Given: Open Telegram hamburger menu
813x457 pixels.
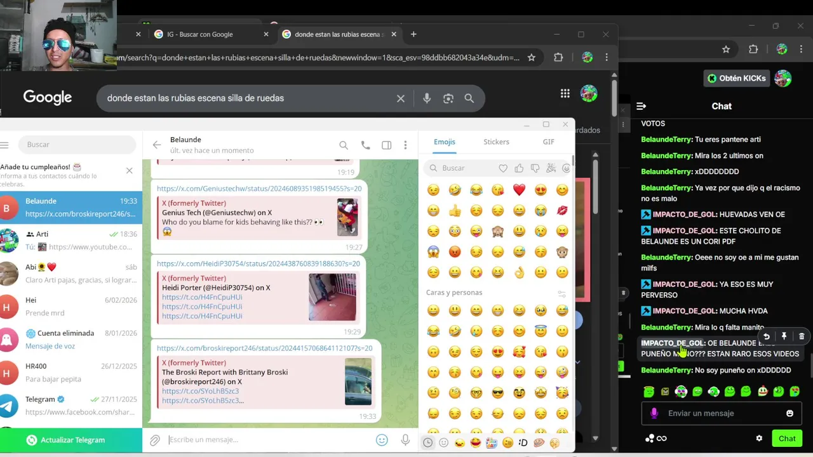Looking at the screenshot, I should point(4,145).
